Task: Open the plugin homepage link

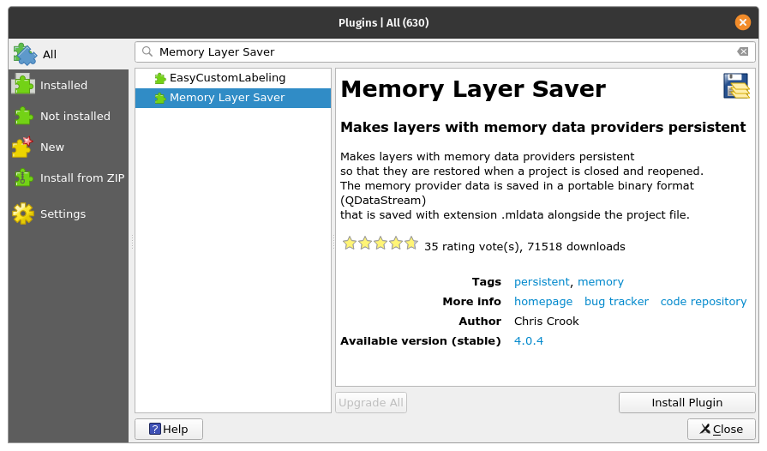Action: [x=543, y=301]
